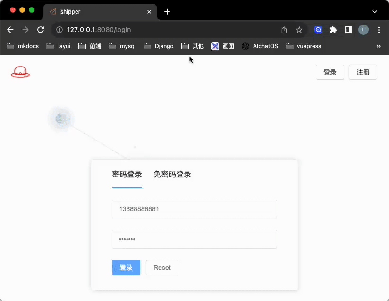Open the tab search dropdown arrow
Screen dimensions: 389x301
(x=375, y=11)
